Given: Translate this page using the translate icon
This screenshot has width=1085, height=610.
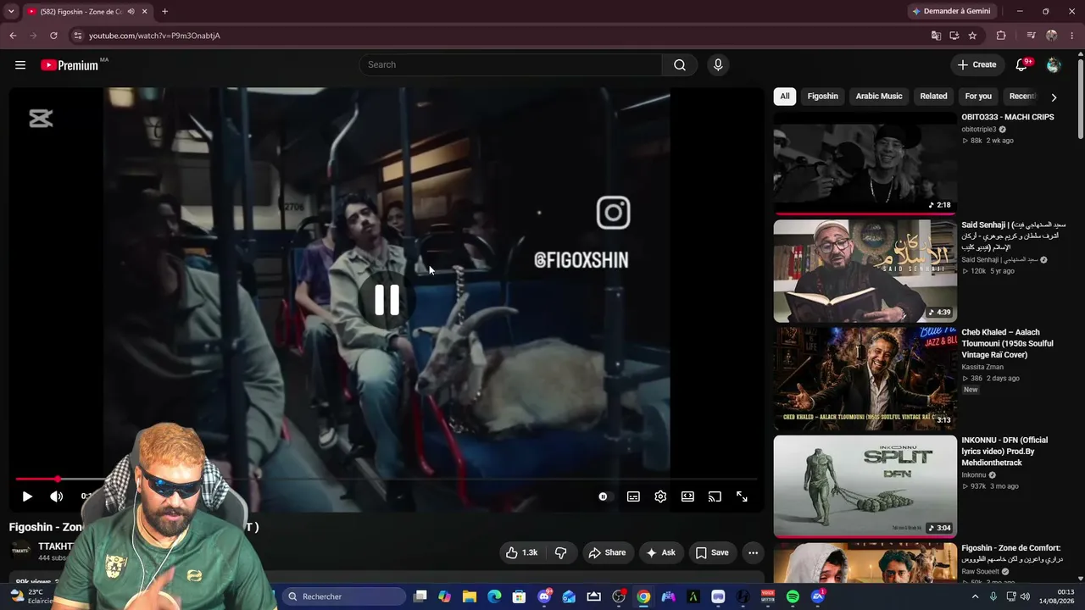Looking at the screenshot, I should (x=936, y=36).
